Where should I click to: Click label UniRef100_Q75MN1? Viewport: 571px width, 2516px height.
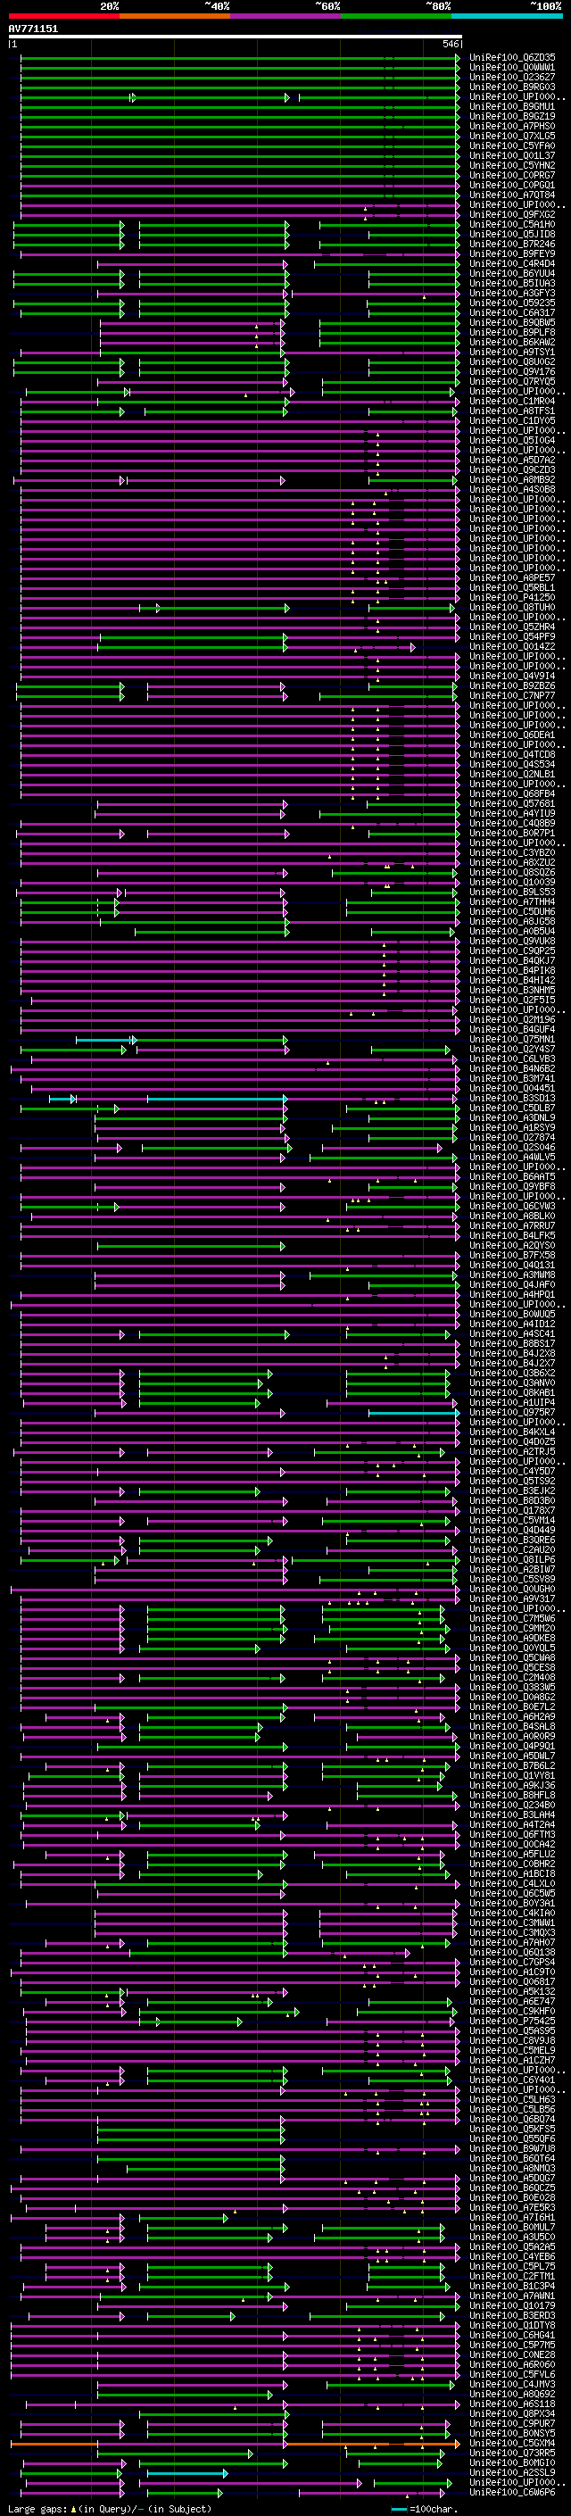512,1039
